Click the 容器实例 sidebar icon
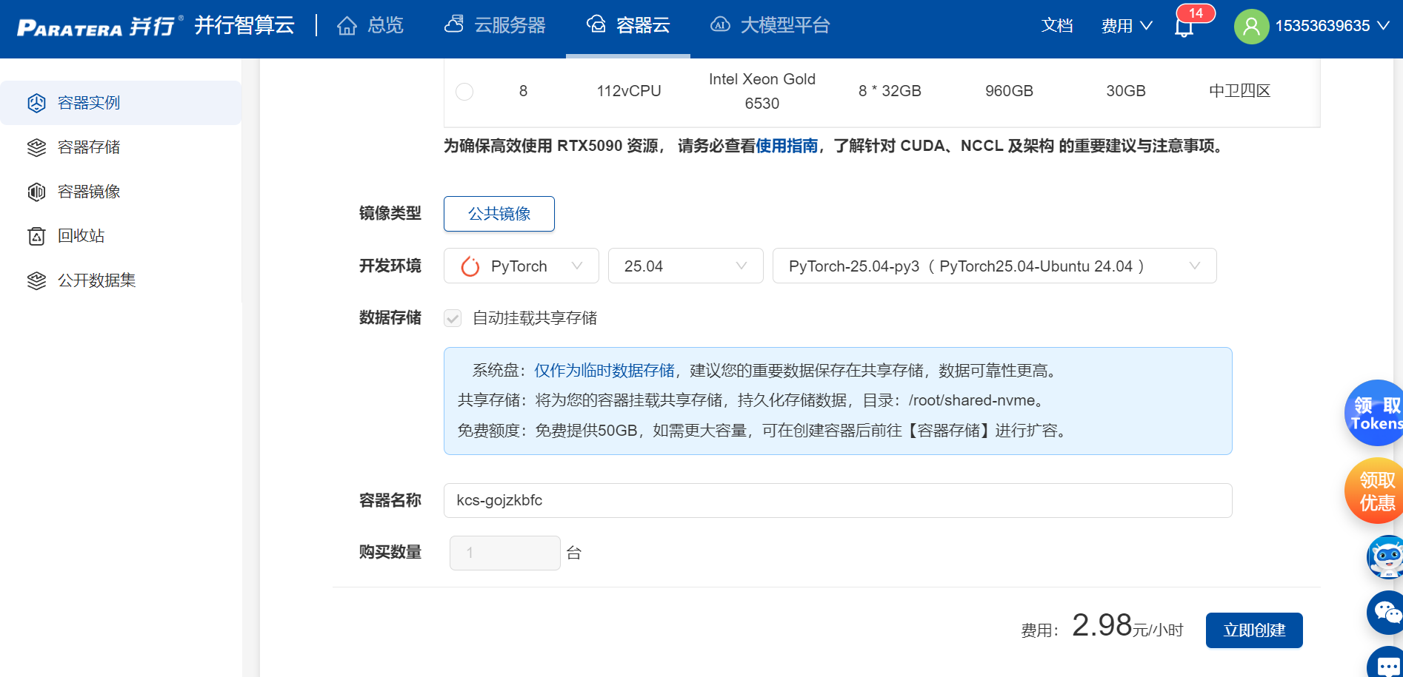Screen dimensions: 1403x677 coord(36,103)
